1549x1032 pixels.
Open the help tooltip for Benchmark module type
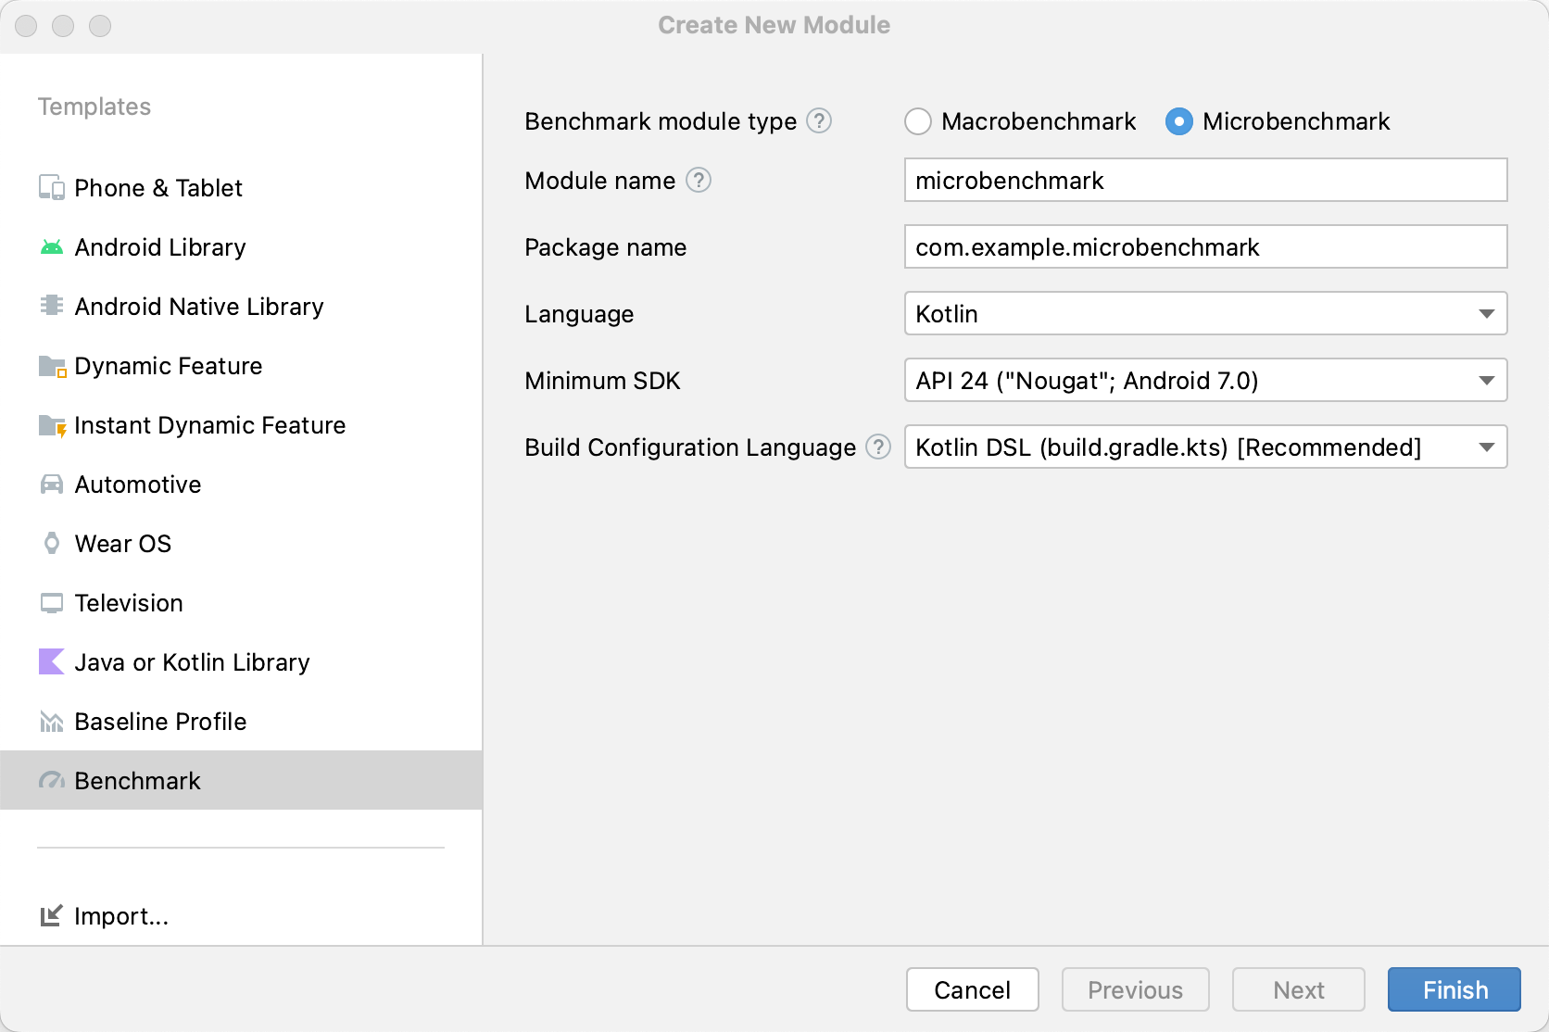click(x=819, y=121)
